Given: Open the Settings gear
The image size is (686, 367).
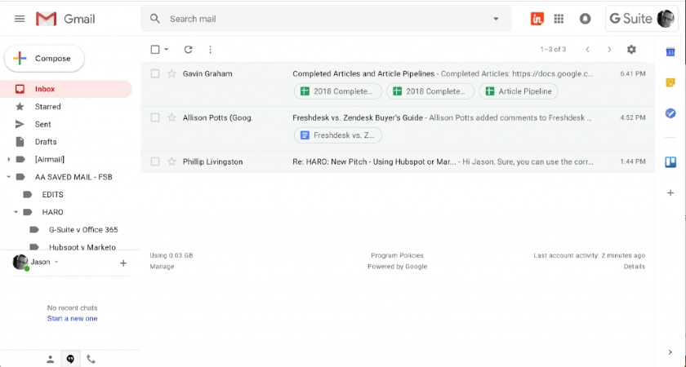Looking at the screenshot, I should [631, 50].
